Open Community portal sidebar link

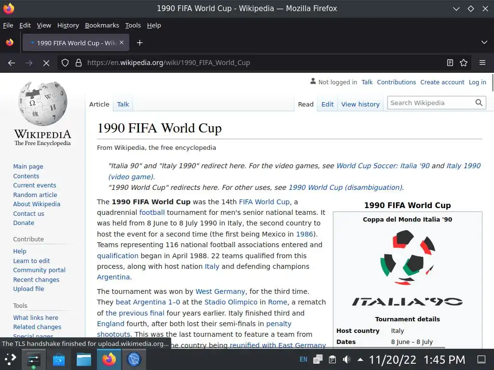pyautogui.click(x=40, y=270)
